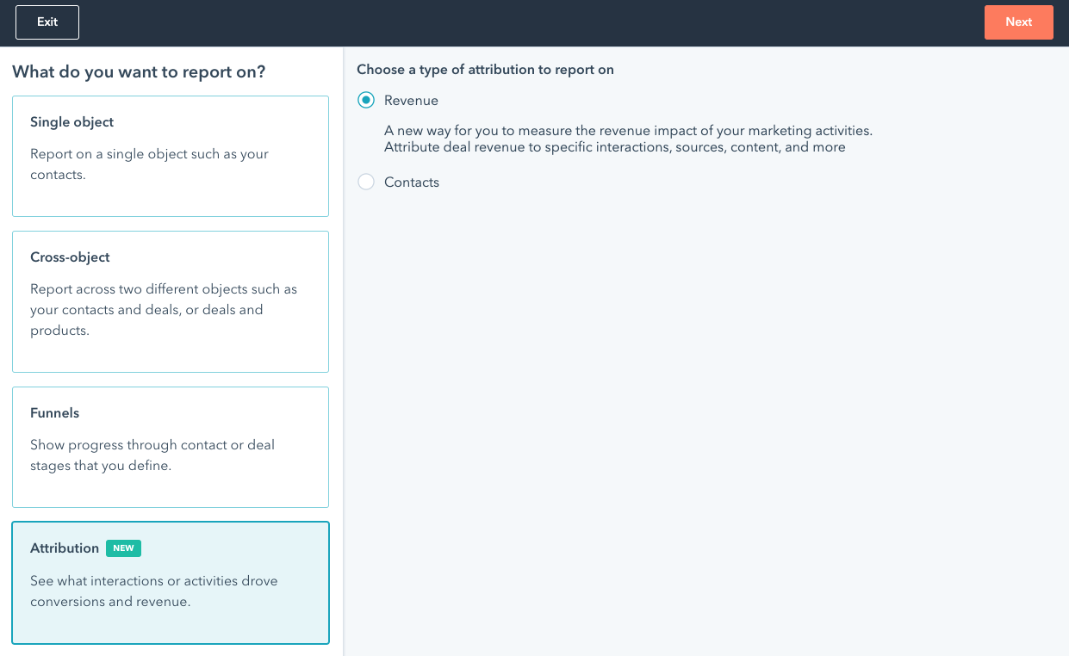The height and width of the screenshot is (656, 1069).
Task: Click the 'Report on a single object' description
Action: point(150,164)
